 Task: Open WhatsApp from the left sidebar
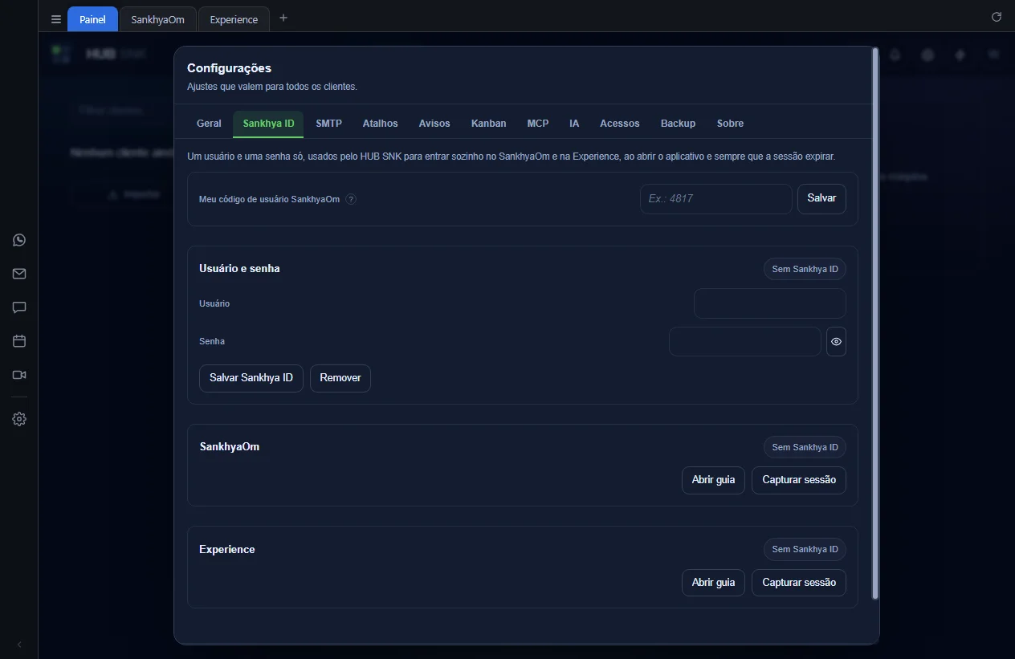pyautogui.click(x=19, y=240)
